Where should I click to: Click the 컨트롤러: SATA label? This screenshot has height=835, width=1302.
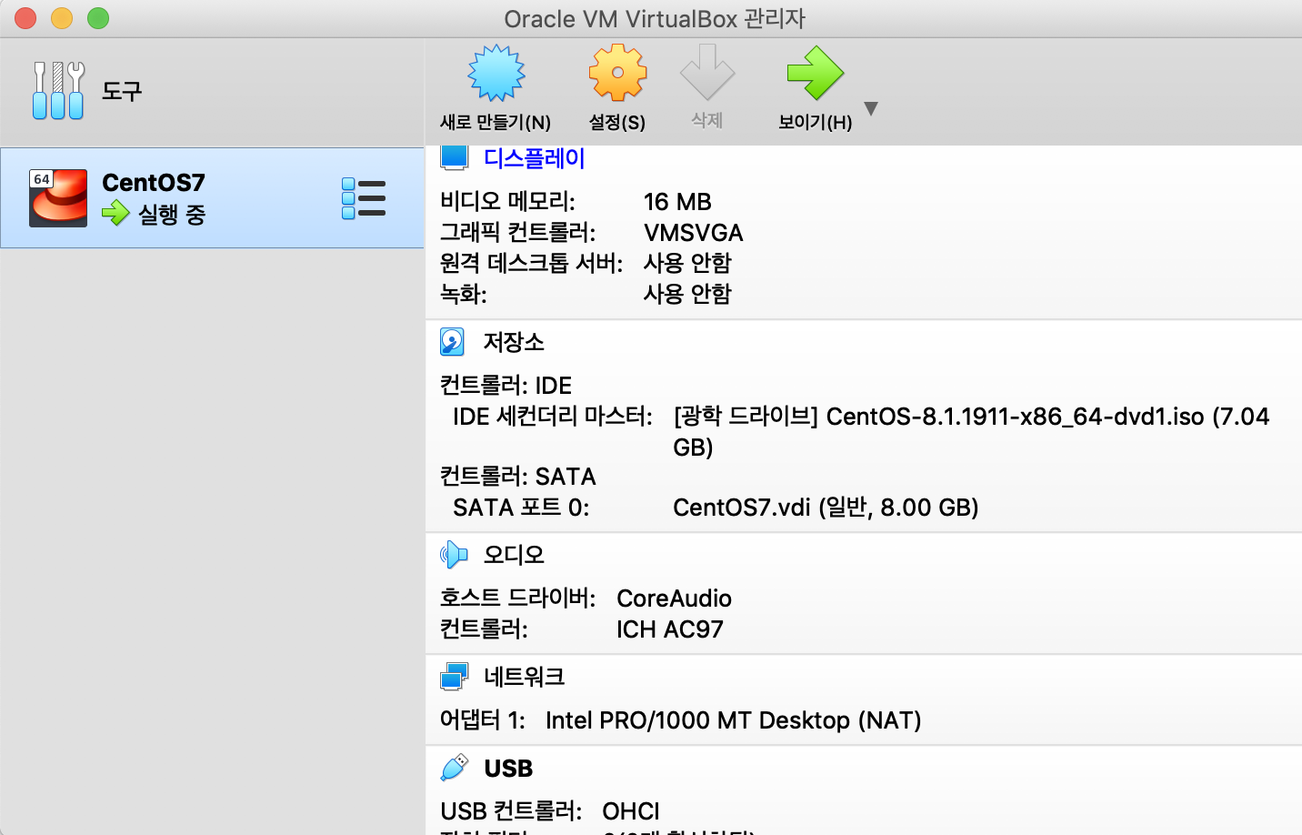pos(518,477)
